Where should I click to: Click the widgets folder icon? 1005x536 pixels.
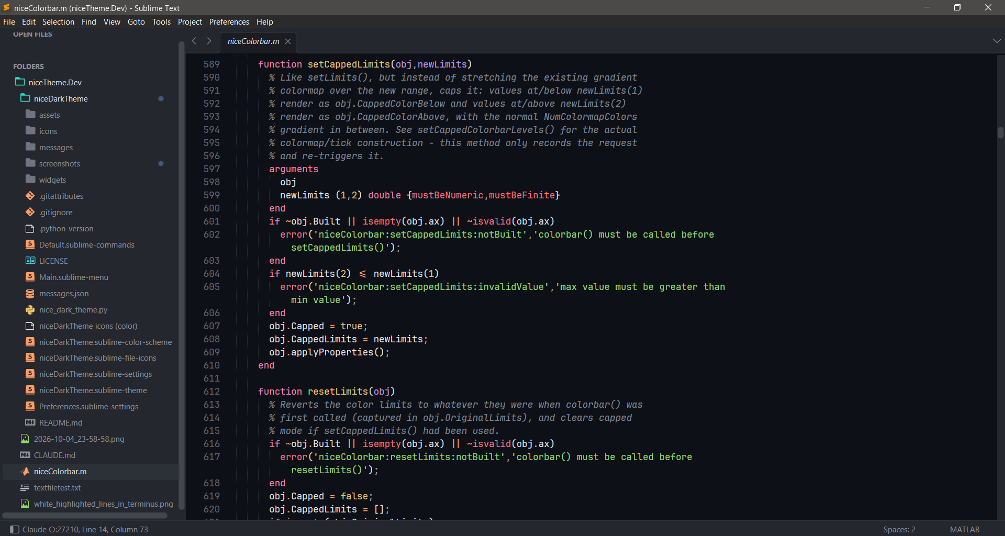30,179
